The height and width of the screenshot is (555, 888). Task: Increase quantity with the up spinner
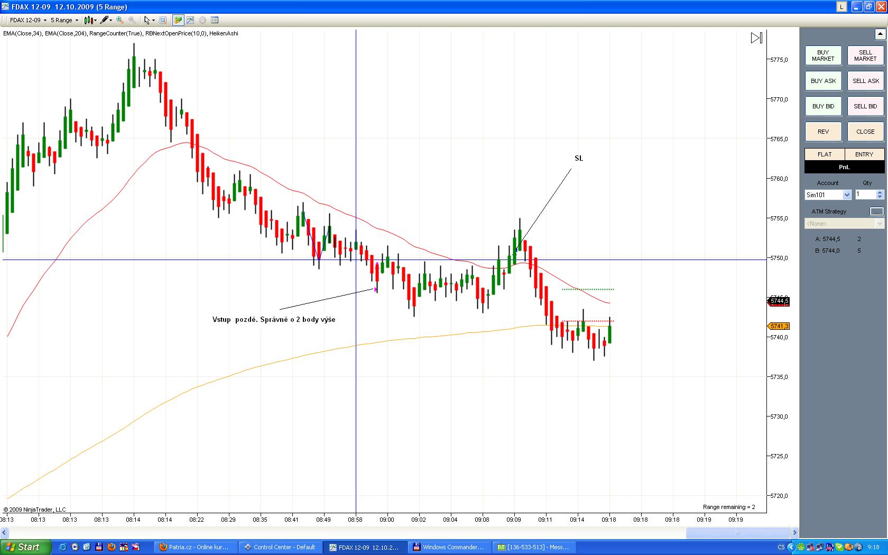[880, 193]
